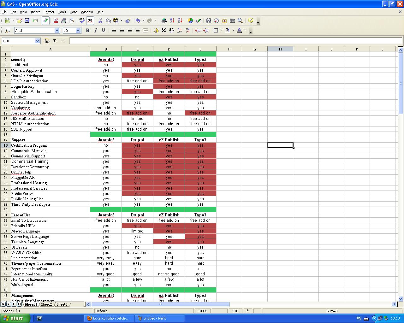Open the Format menu
The width and height of the screenshot is (404, 323).
coord(49,12)
